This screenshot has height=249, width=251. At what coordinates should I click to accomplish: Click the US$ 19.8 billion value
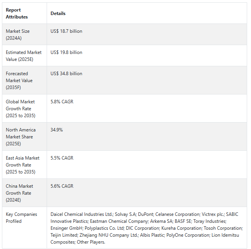click(66, 52)
